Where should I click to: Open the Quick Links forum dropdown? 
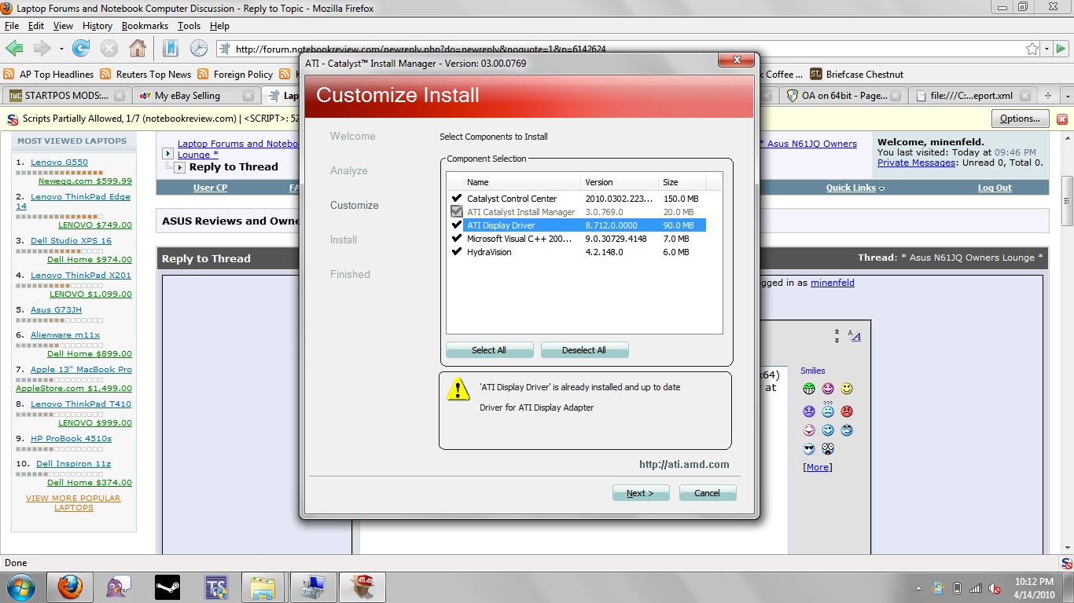point(855,188)
